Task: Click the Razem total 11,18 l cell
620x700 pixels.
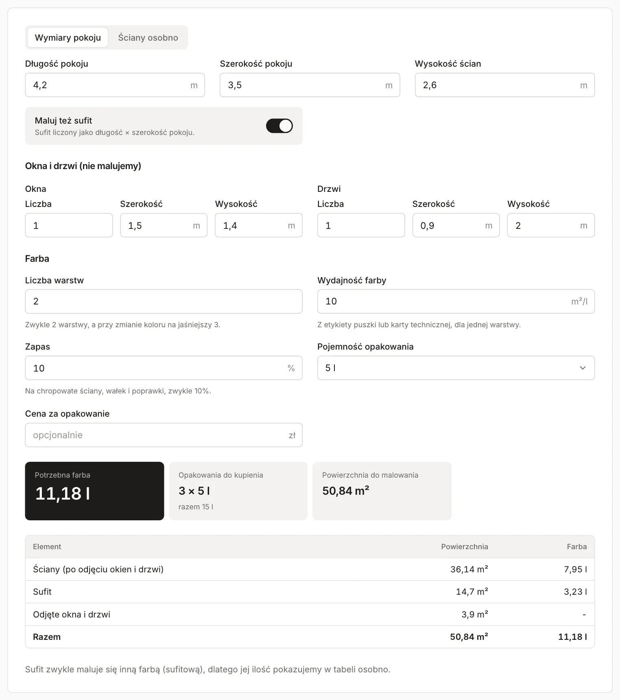Action: pos(572,637)
